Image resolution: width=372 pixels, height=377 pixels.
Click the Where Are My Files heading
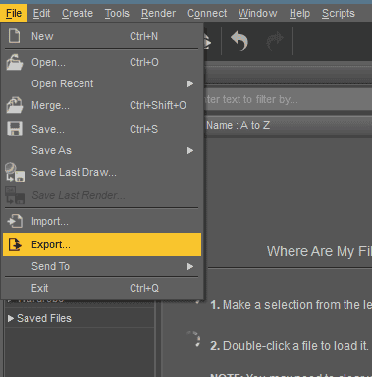pyautogui.click(x=319, y=251)
